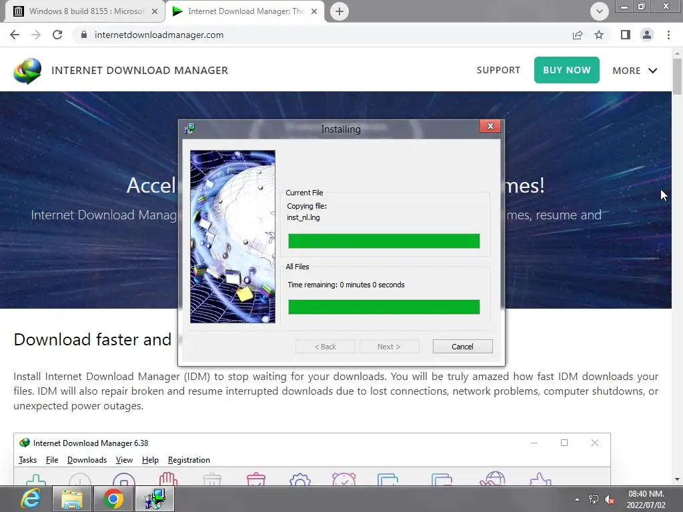
Task: Open INTERNET DOWNLOAD MANAGER home link
Action: point(140,71)
